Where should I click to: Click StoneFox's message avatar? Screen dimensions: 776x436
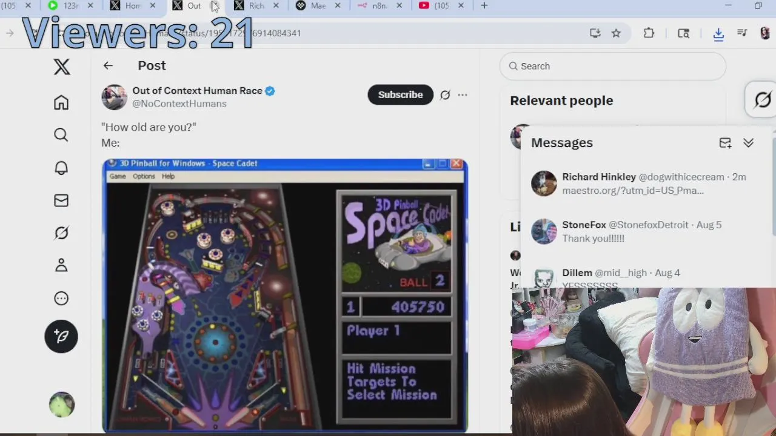click(x=544, y=231)
